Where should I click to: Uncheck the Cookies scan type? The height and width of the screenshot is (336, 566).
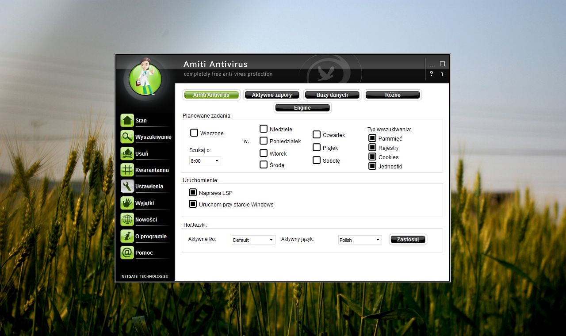[x=372, y=157]
